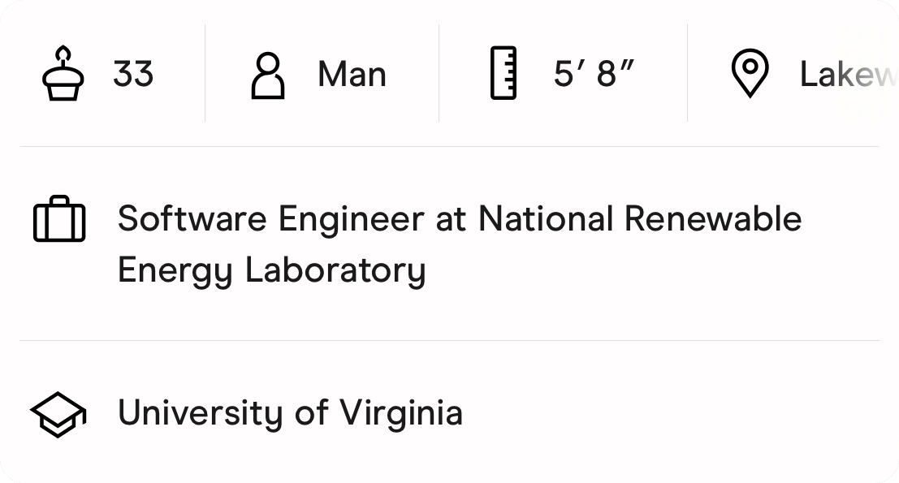899x483 pixels.
Task: Click the National Renewable employer text
Action: 639,219
